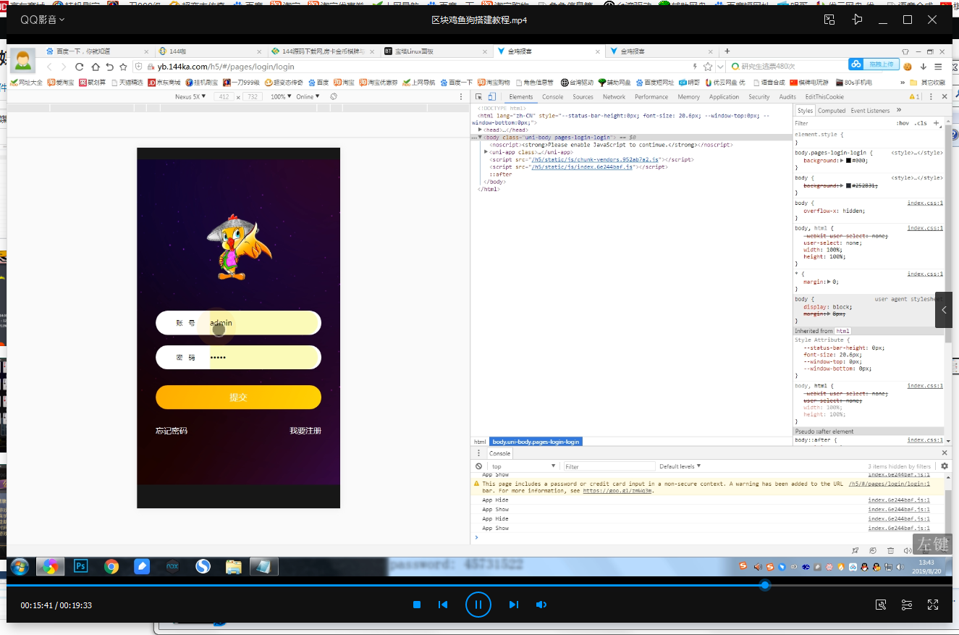The height and width of the screenshot is (635, 959).
Task: Skip to the next video
Action: pos(514,605)
